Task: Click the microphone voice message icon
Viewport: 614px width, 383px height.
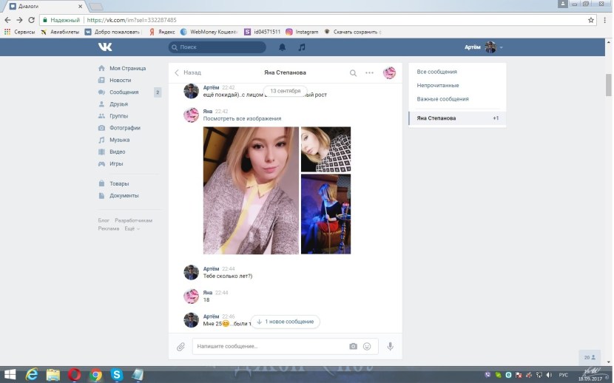Action: coord(390,346)
